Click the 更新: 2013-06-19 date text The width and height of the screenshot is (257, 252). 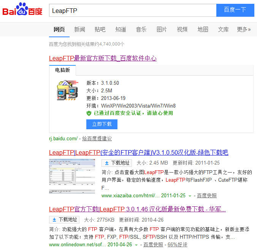[x=106, y=98]
